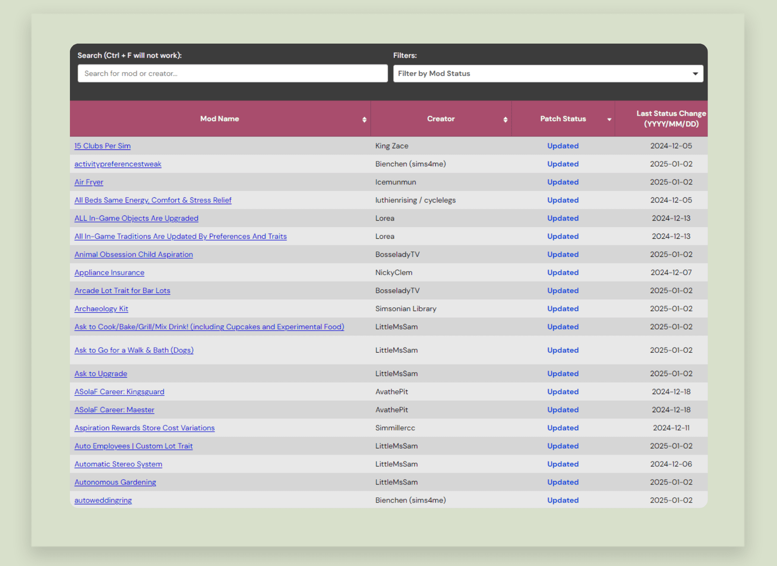The width and height of the screenshot is (777, 566).
Task: Open Automatic Stereo System link
Action: pos(118,465)
